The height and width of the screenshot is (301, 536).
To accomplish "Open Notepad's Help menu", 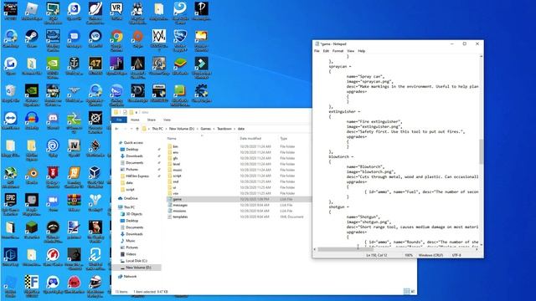I will tap(362, 51).
